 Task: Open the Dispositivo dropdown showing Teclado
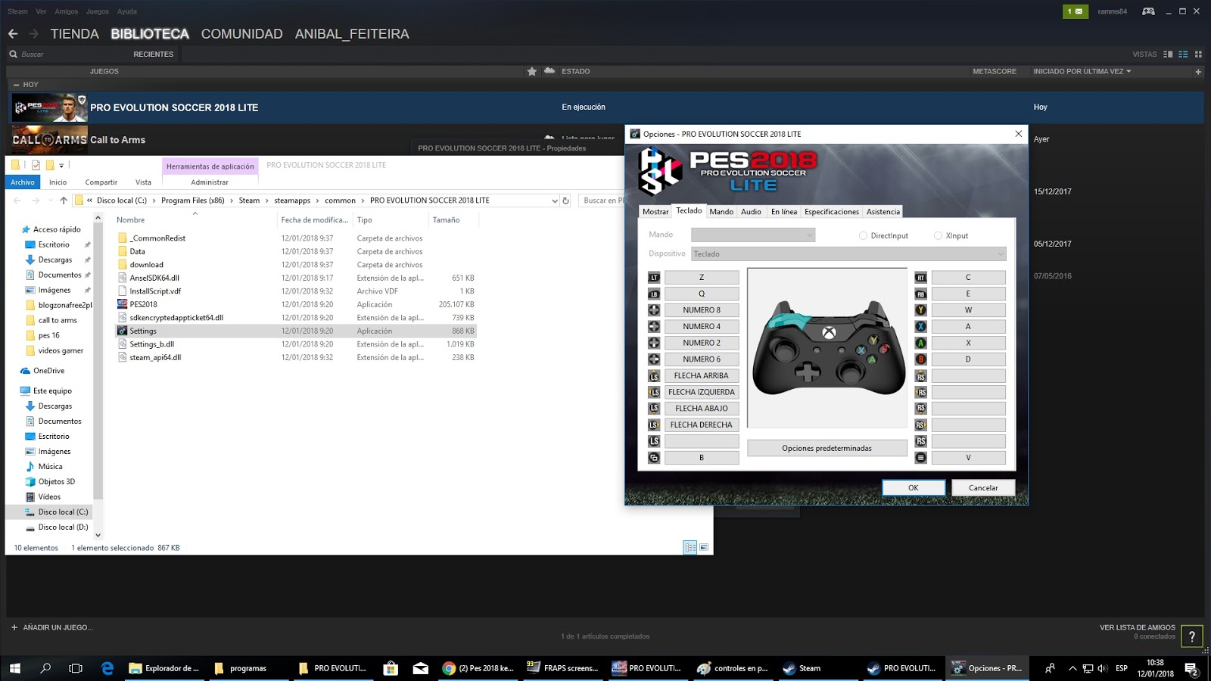pyautogui.click(x=848, y=254)
